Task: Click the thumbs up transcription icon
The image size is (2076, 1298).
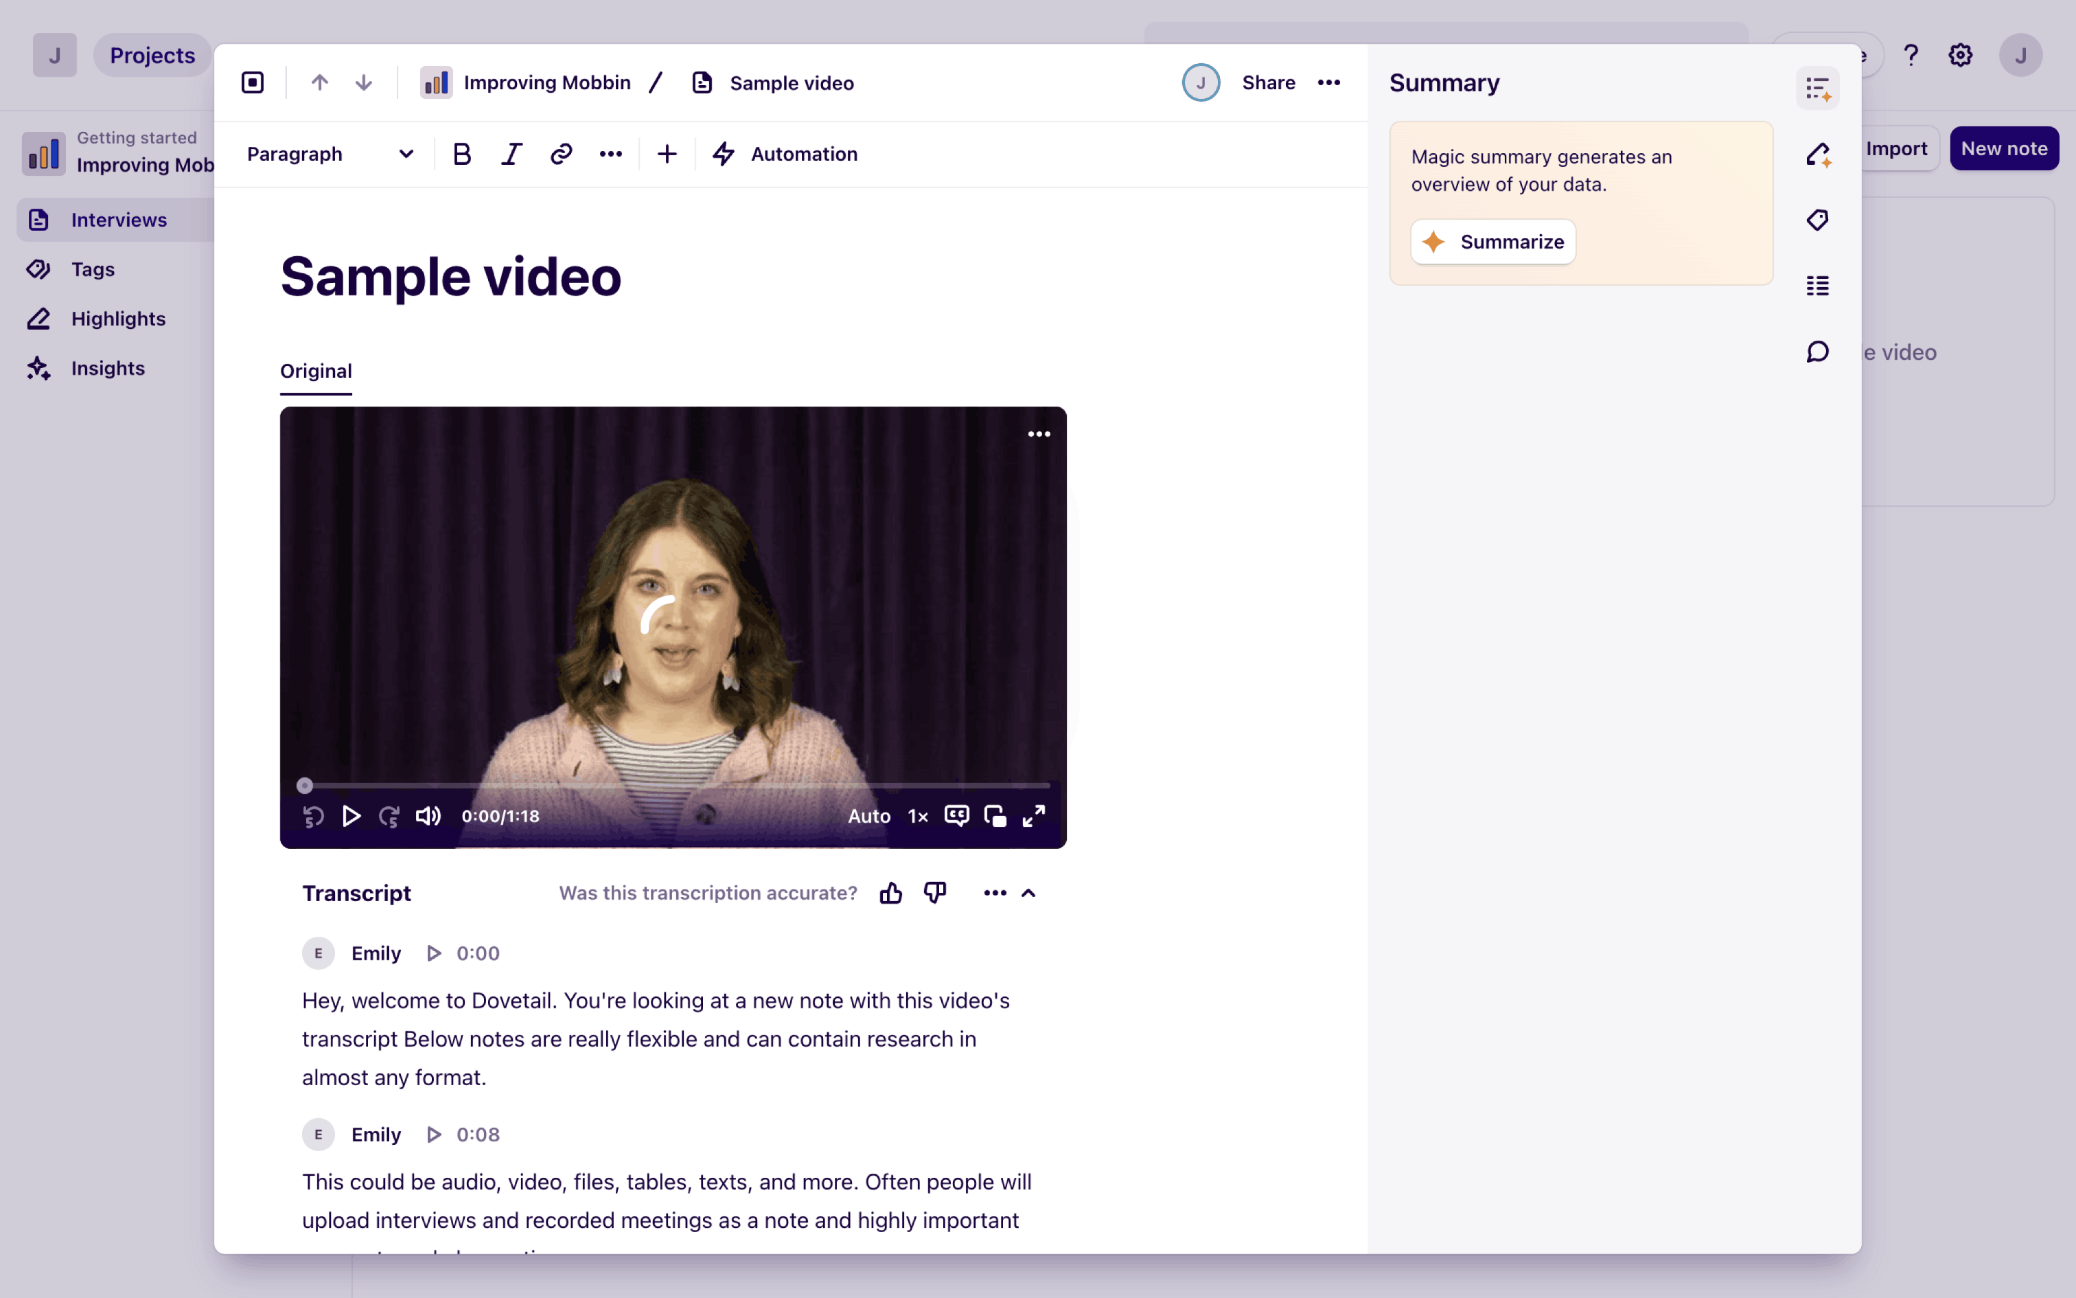Action: (890, 893)
